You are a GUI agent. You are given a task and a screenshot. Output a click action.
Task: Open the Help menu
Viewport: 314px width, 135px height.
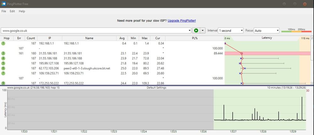pos(22,11)
